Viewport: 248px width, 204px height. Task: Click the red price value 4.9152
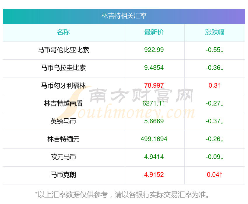[154, 175]
